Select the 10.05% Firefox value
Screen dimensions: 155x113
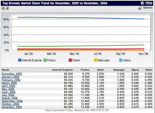(x=85, y=83)
